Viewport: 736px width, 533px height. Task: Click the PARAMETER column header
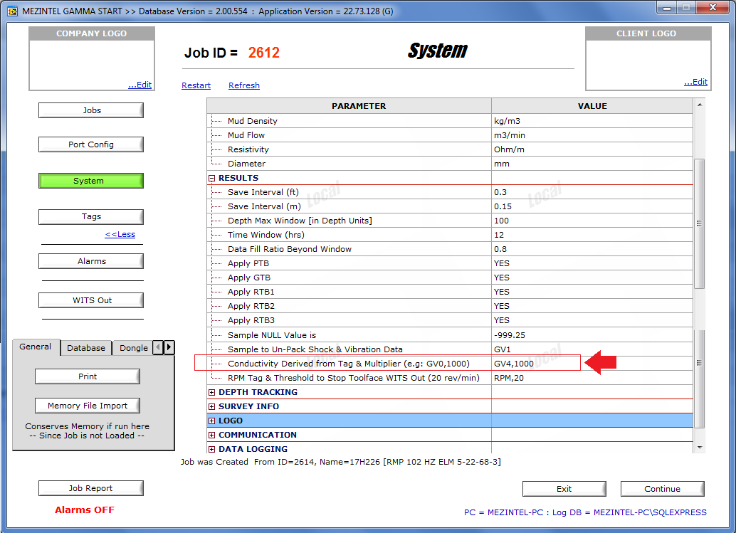tap(349, 106)
